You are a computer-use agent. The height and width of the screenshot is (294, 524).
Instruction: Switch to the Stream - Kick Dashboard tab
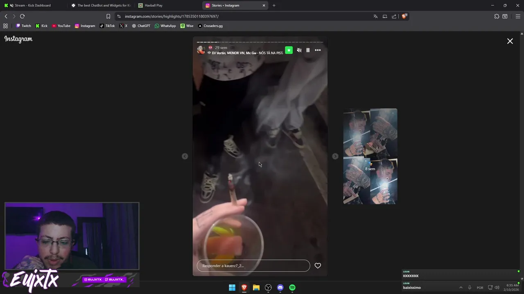pos(33,5)
